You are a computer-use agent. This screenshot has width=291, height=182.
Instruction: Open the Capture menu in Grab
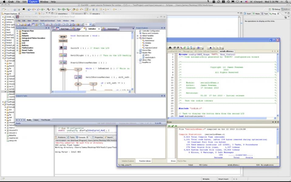click(33, 2)
